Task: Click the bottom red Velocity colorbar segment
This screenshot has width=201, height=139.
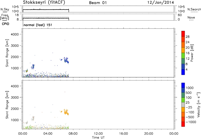Action: coord(183,124)
